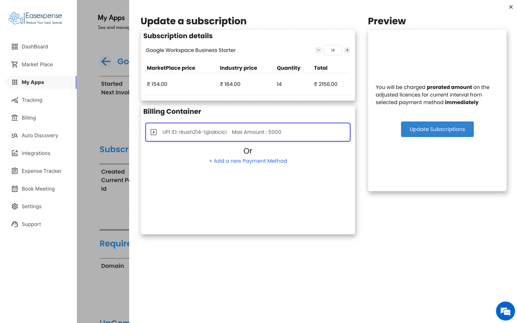
Task: Click the Quantity column header
Action: [289, 68]
